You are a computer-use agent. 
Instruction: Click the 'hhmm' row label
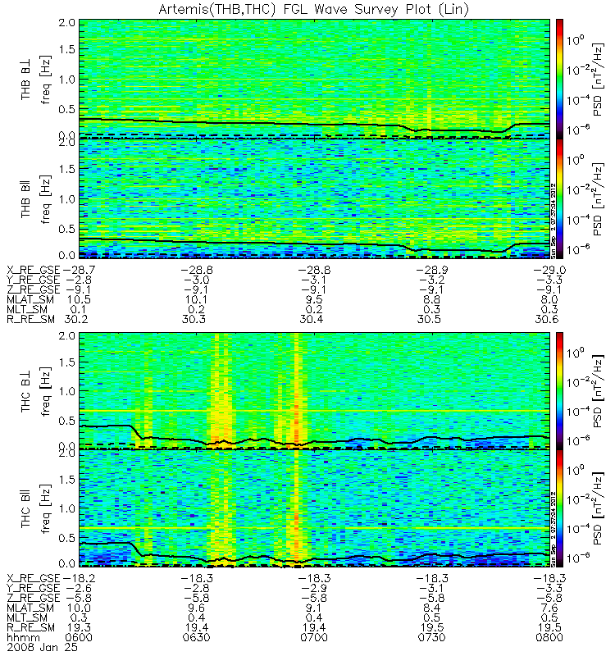pyautogui.click(x=24, y=638)
